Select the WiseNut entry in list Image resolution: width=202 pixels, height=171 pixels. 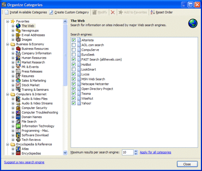(87, 99)
